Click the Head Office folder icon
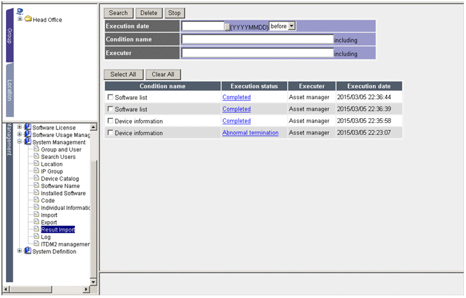Viewport: 466px width, 298px height. click(29, 19)
